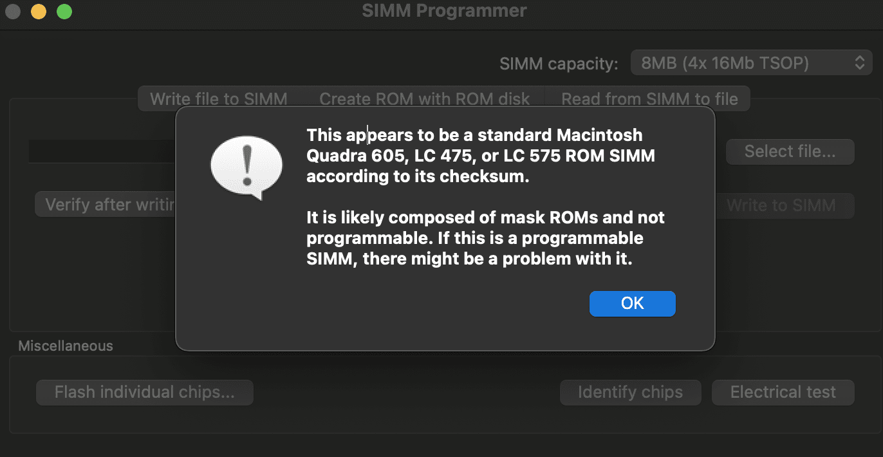Minimize window with the yellow button
This screenshot has height=457, width=883.
coord(39,11)
